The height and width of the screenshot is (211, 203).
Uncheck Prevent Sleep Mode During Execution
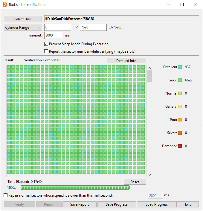coord(46,44)
